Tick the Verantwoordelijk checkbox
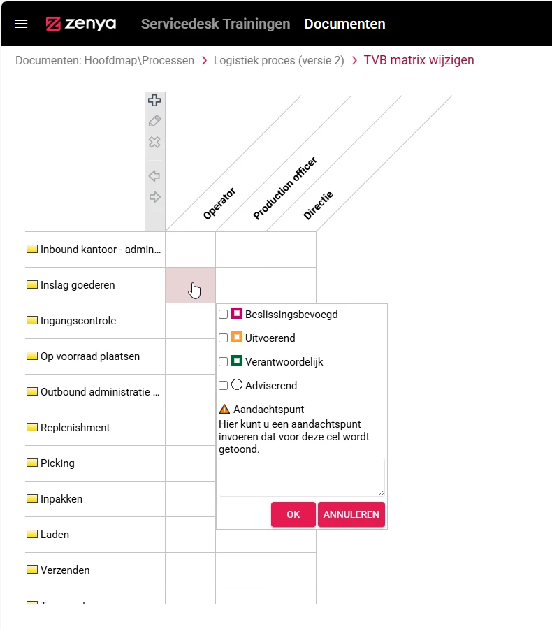This screenshot has width=552, height=629. point(224,362)
